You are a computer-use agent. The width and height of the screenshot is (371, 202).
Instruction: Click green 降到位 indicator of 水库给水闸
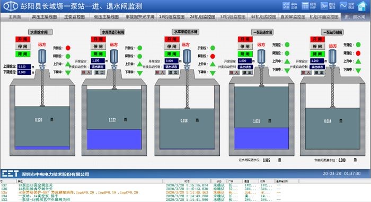click(x=68, y=56)
